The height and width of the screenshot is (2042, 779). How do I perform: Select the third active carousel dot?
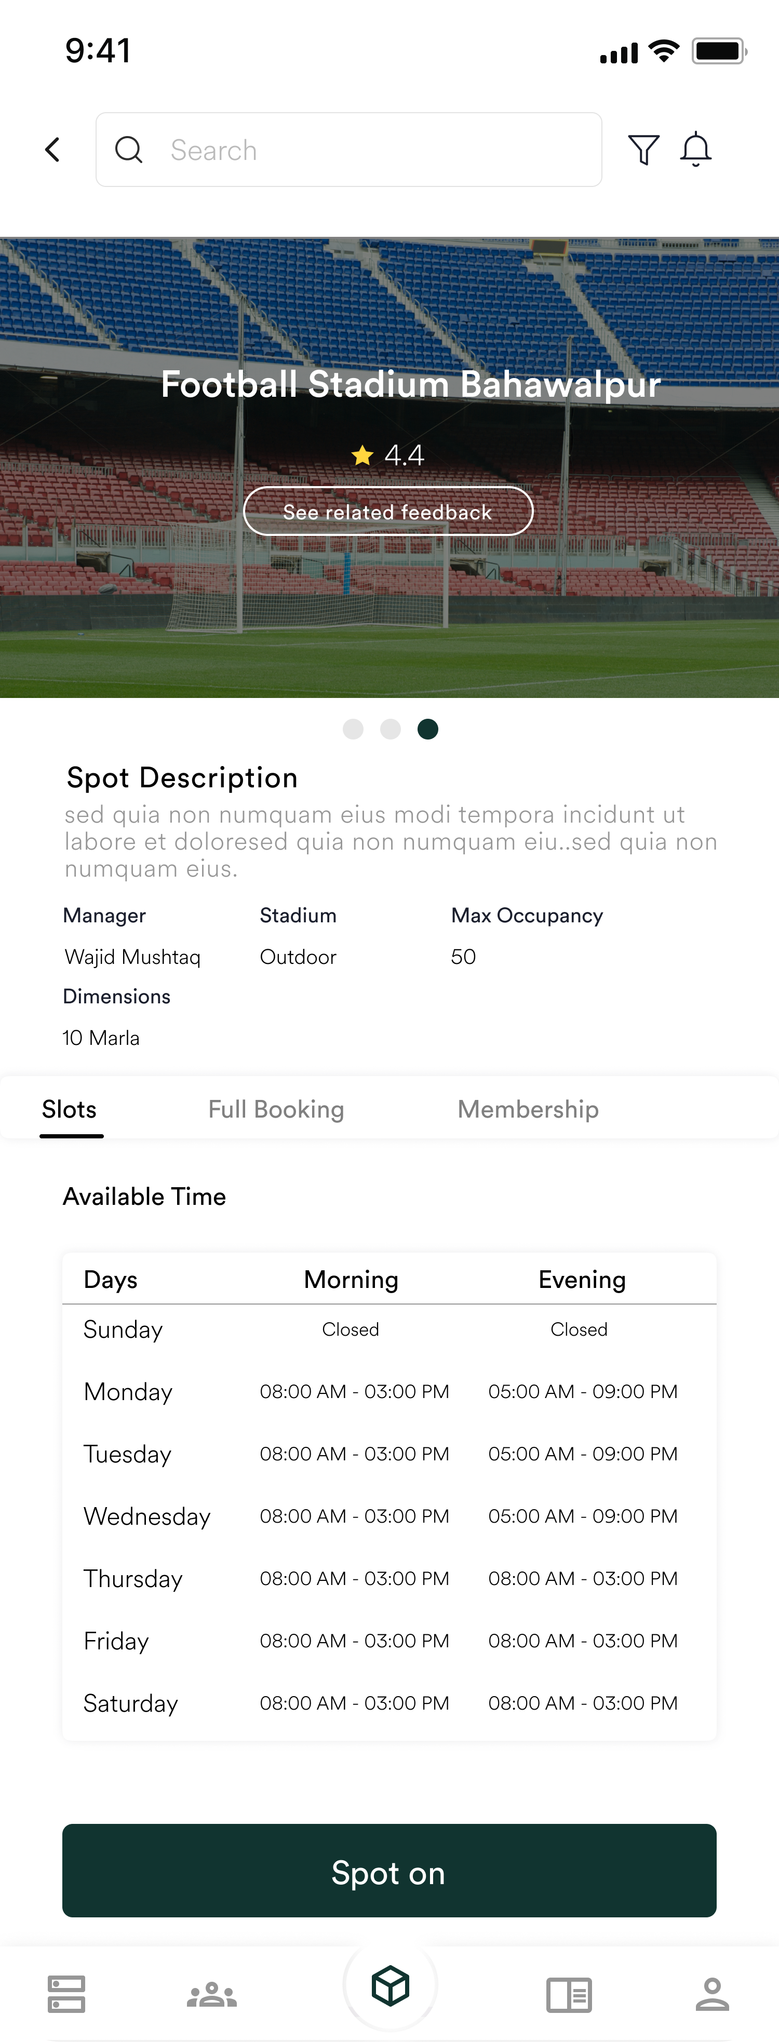pos(428,729)
